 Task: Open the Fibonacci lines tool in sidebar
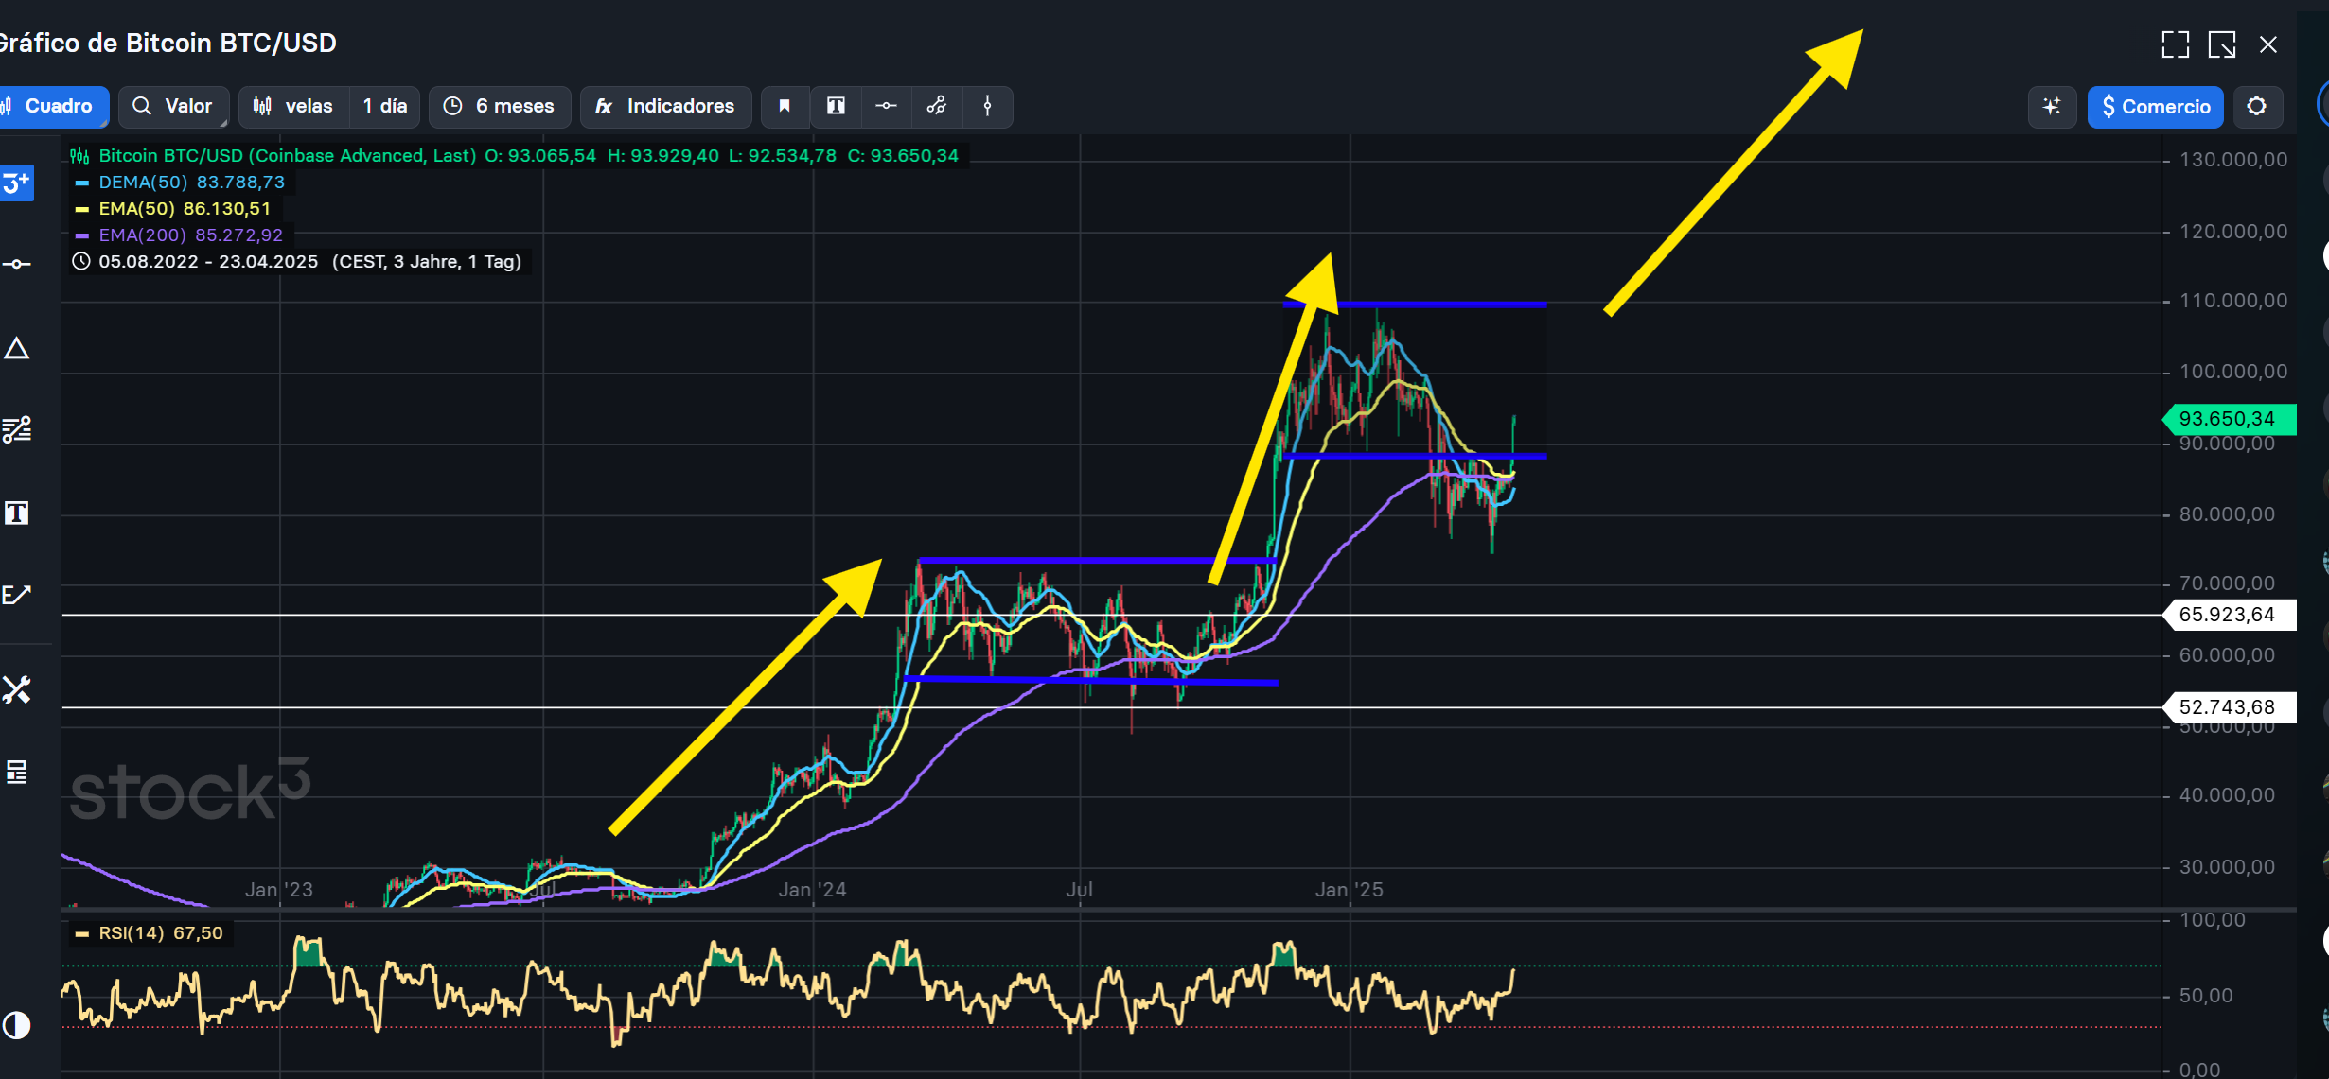[17, 430]
